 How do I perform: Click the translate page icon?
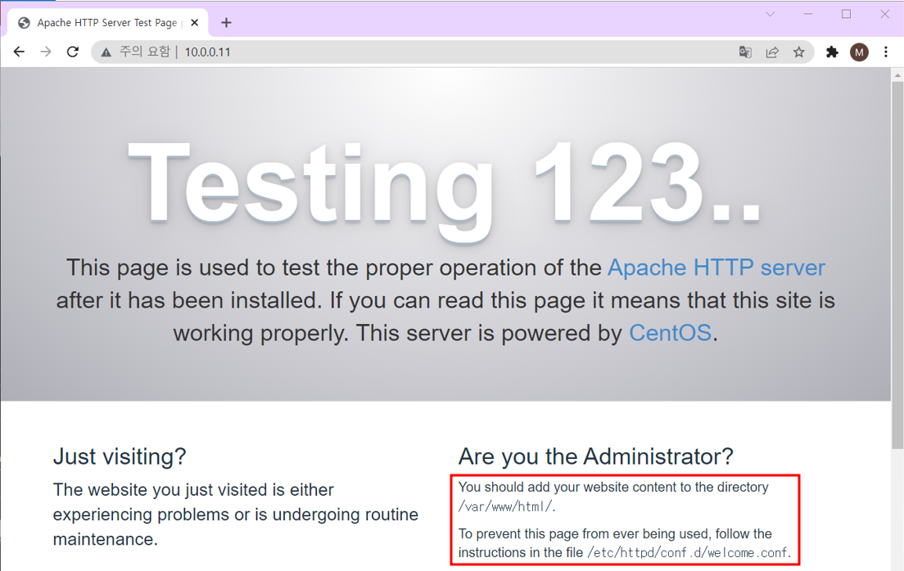(745, 52)
